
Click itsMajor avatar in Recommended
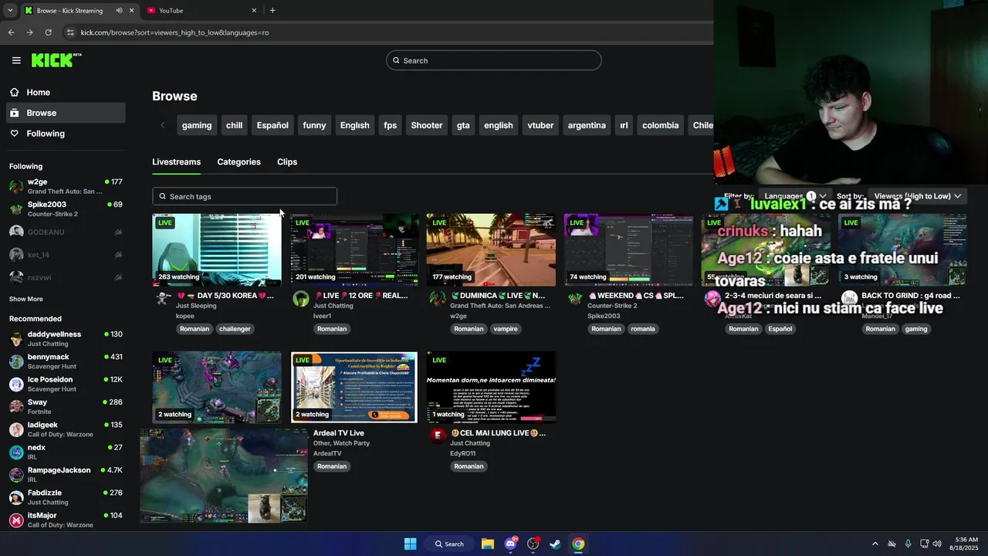coord(16,520)
